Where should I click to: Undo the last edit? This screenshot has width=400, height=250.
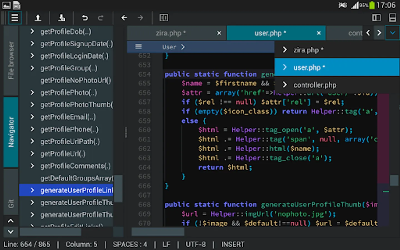point(85,18)
